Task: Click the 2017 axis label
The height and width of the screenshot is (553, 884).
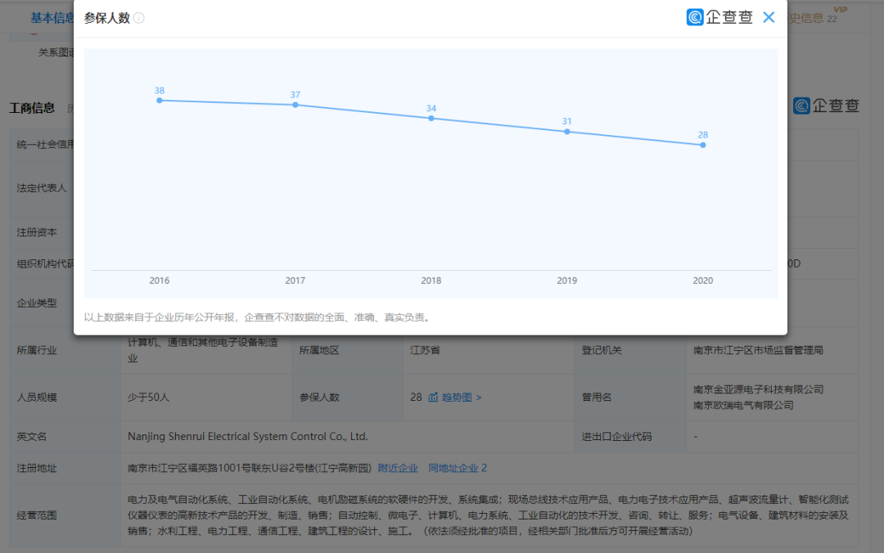Action: coord(295,281)
